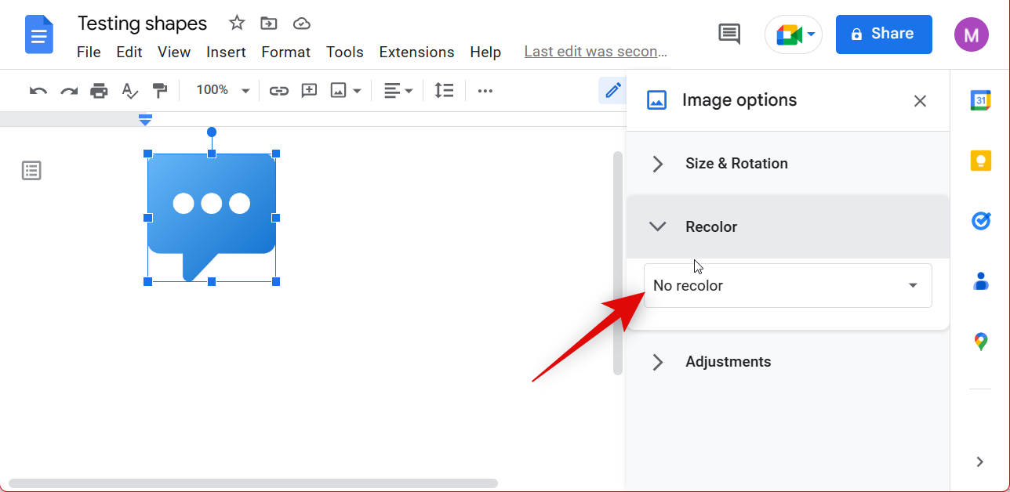
Task: Show the document outline
Action: pyautogui.click(x=31, y=171)
